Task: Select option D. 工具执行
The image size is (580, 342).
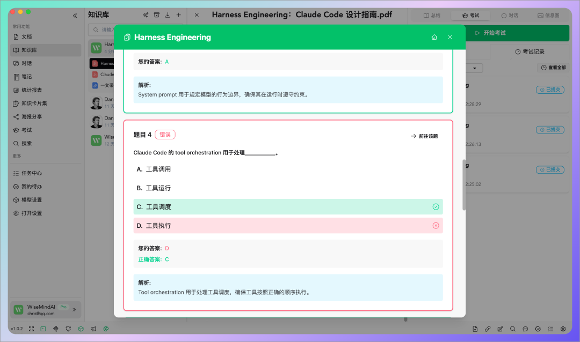Action: 288,226
